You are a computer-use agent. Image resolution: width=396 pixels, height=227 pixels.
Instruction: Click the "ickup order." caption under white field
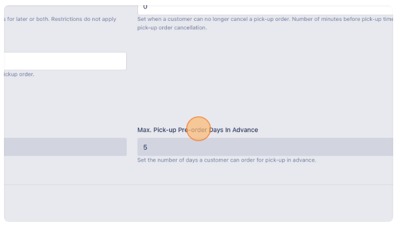point(19,75)
